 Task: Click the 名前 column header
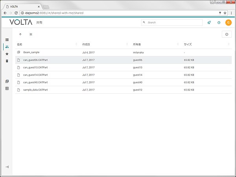[19, 44]
